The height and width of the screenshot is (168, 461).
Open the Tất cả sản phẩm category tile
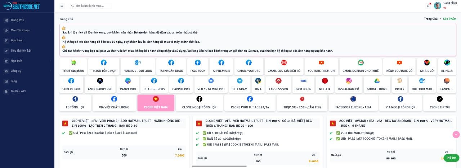coord(73,66)
